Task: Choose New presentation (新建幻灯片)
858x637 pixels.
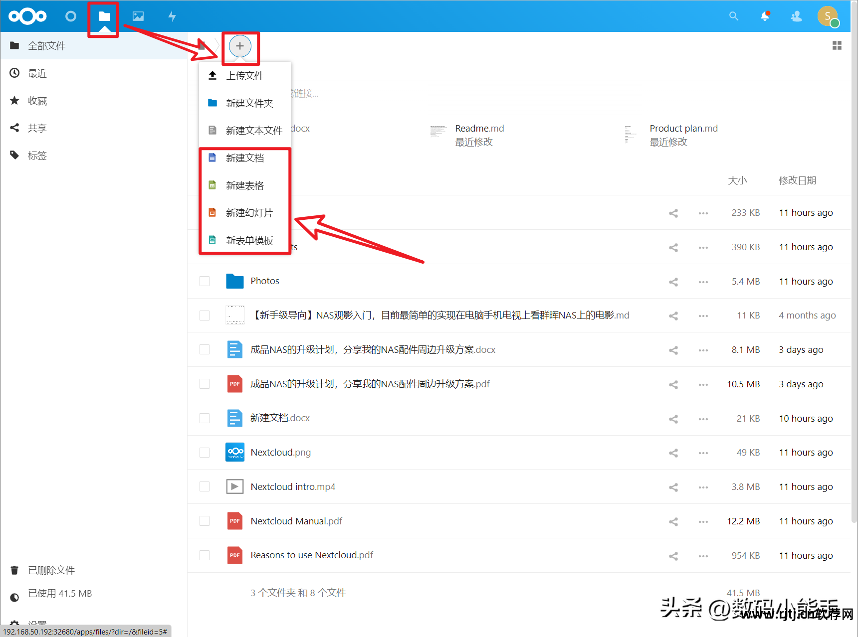Action: click(245, 213)
